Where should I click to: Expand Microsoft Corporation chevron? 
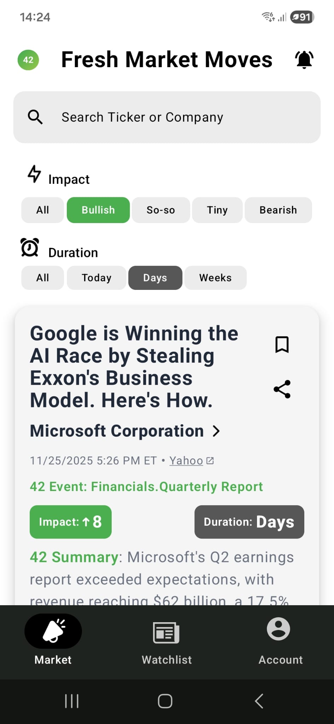pos(216,431)
